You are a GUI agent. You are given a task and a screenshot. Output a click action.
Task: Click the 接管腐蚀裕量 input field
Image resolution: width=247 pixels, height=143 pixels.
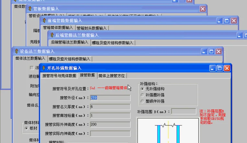coord(110,115)
